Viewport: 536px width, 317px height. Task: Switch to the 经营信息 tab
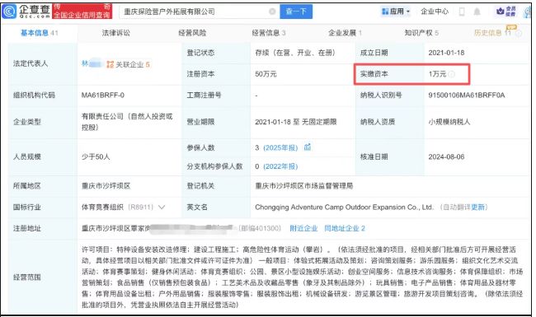(x=268, y=33)
